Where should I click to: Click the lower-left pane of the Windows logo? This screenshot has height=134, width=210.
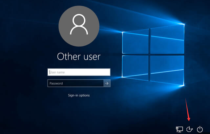click(x=135, y=65)
